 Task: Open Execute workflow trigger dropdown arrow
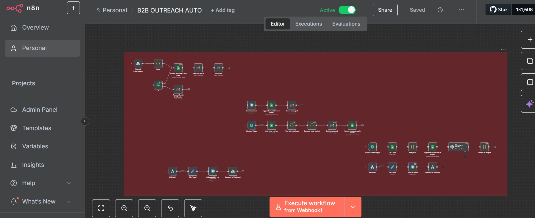tap(353, 207)
